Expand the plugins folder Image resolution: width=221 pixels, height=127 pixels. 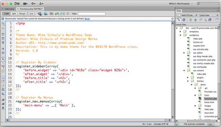(188, 77)
